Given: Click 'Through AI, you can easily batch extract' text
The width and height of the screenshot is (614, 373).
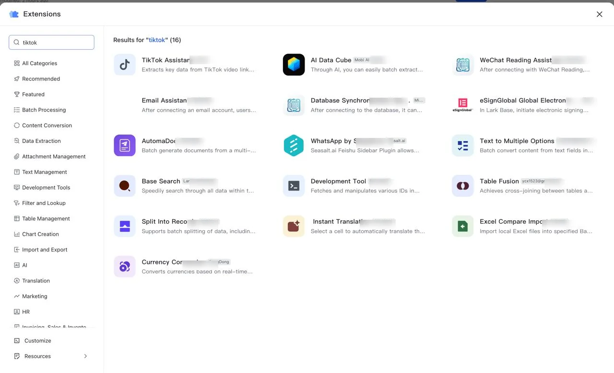Looking at the screenshot, I should (367, 70).
